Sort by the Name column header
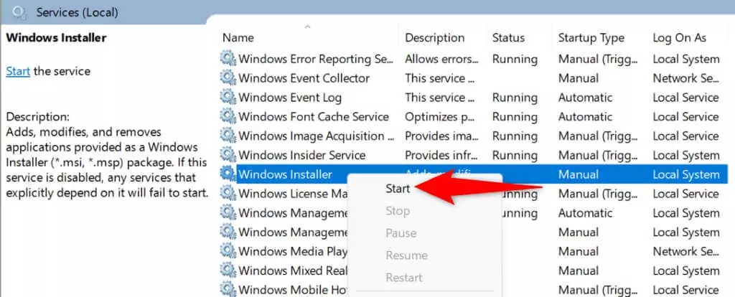735x297 pixels. 238,37
